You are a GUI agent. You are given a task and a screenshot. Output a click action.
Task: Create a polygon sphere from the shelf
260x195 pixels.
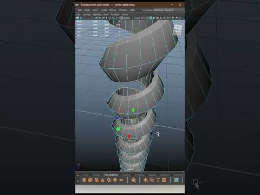[x=84, y=180]
